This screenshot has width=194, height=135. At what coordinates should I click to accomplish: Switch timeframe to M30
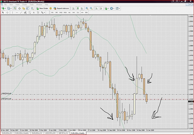tap(65, 12)
